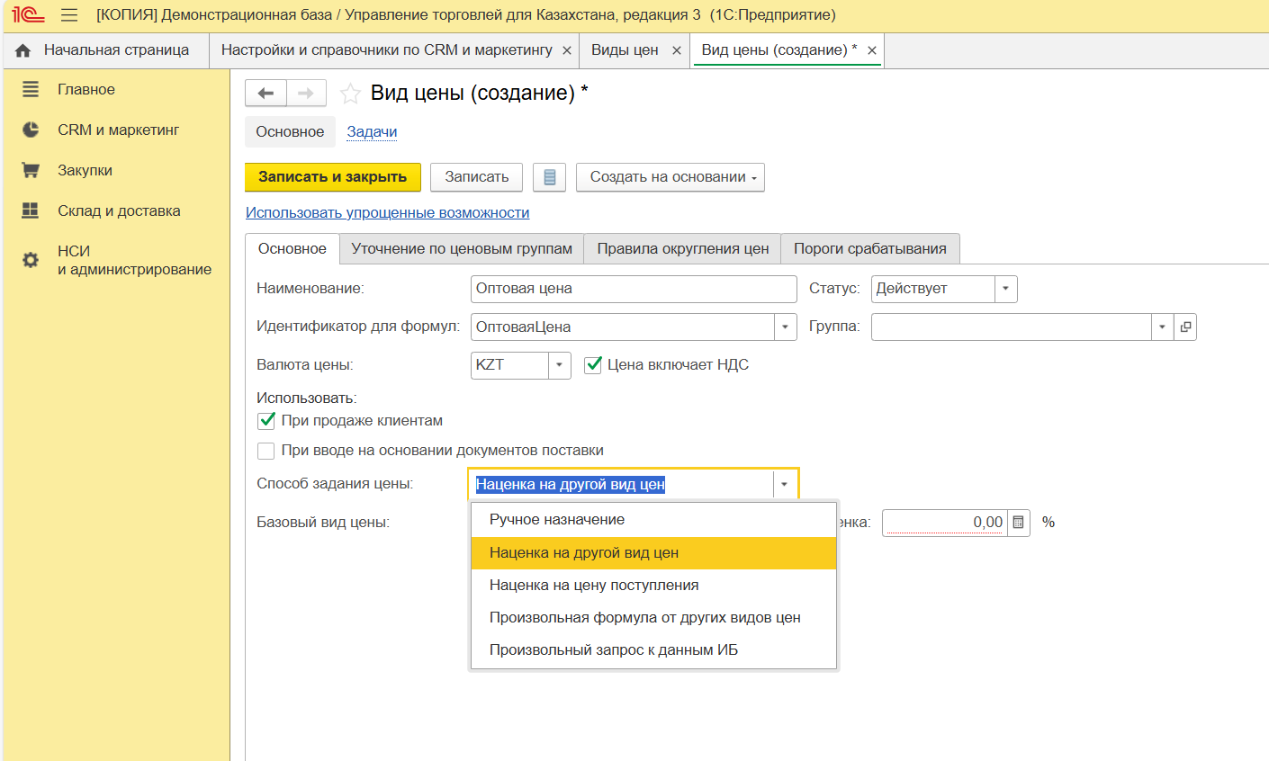Click Использовать упрощенные возможности link

pyautogui.click(x=387, y=213)
